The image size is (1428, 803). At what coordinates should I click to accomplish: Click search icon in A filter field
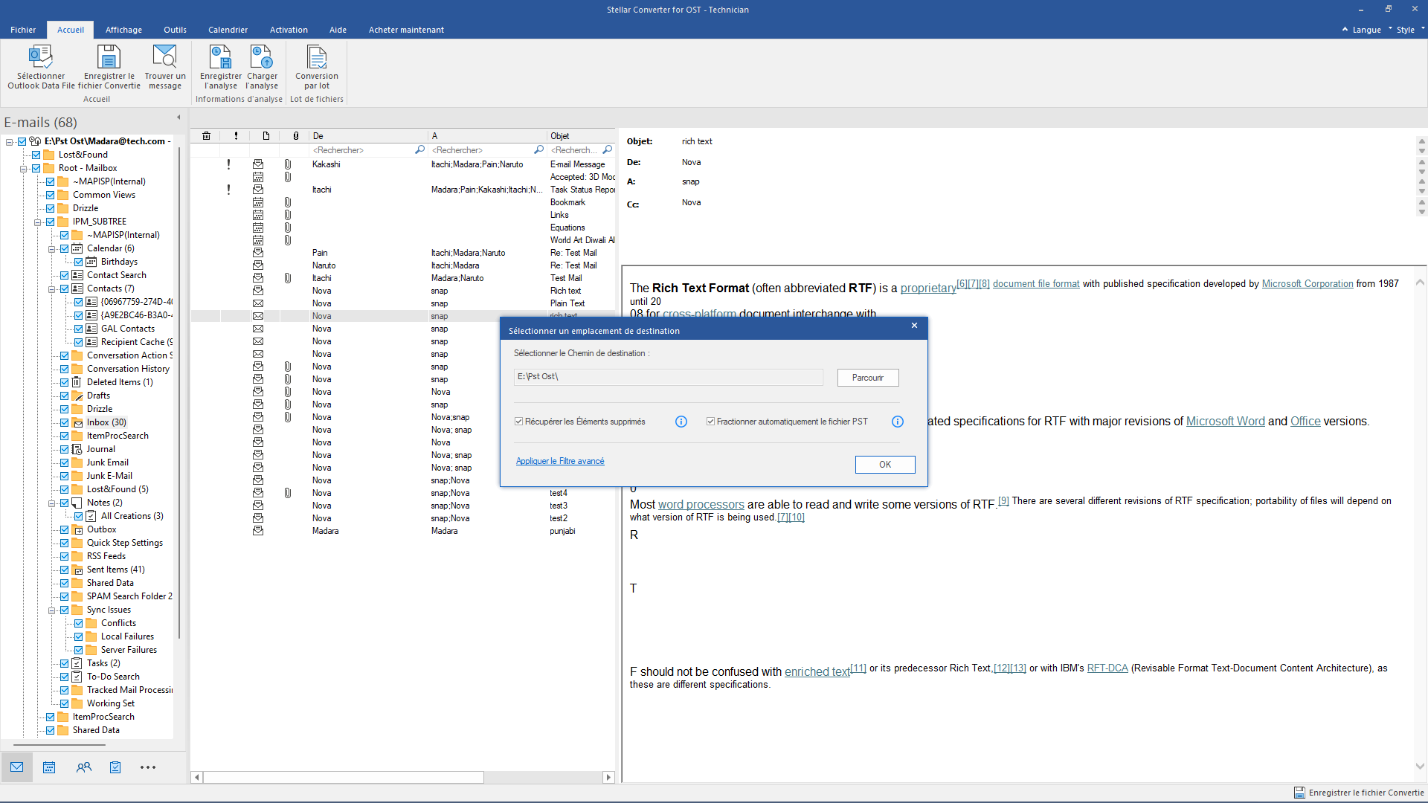(x=538, y=150)
